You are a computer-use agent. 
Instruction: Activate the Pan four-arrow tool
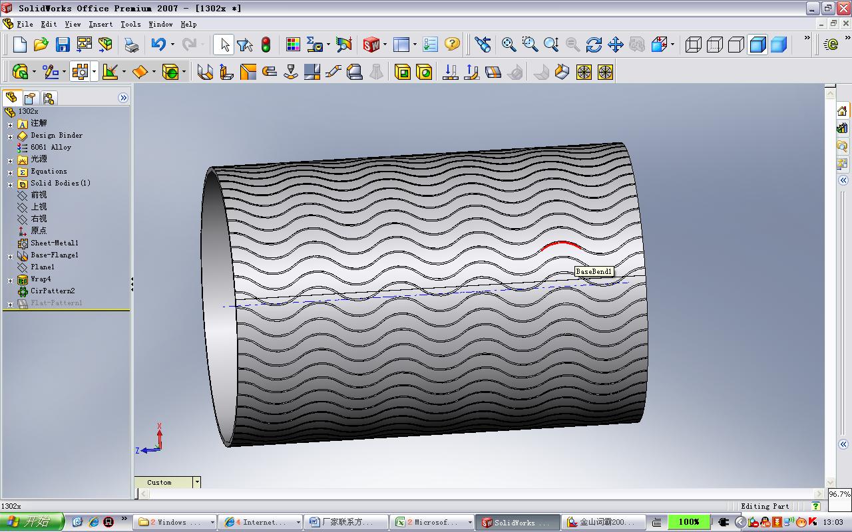(615, 45)
